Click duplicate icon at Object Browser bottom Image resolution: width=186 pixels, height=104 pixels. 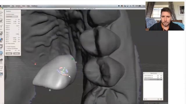[158, 99]
